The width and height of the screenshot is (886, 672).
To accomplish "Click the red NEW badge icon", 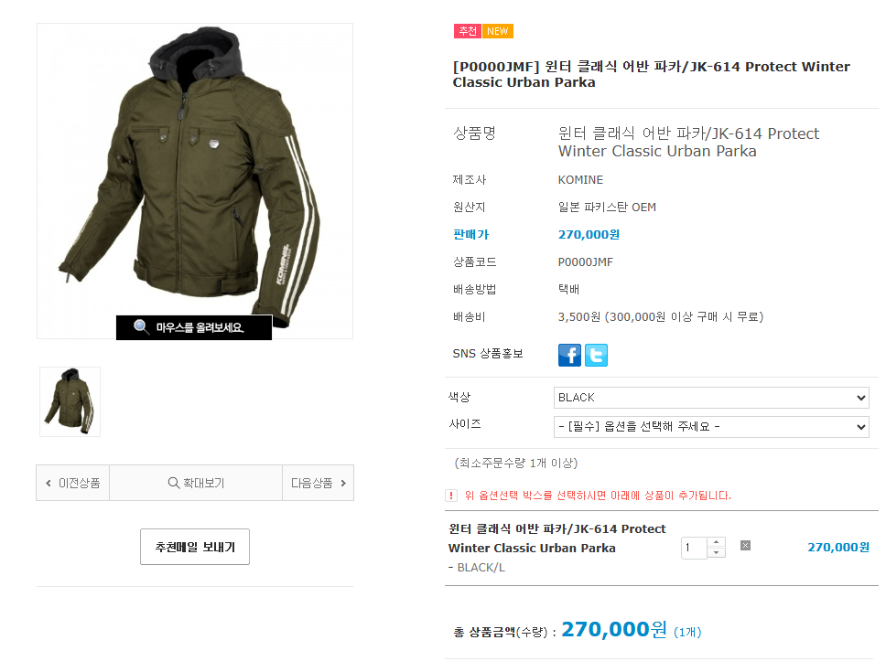I will (498, 31).
